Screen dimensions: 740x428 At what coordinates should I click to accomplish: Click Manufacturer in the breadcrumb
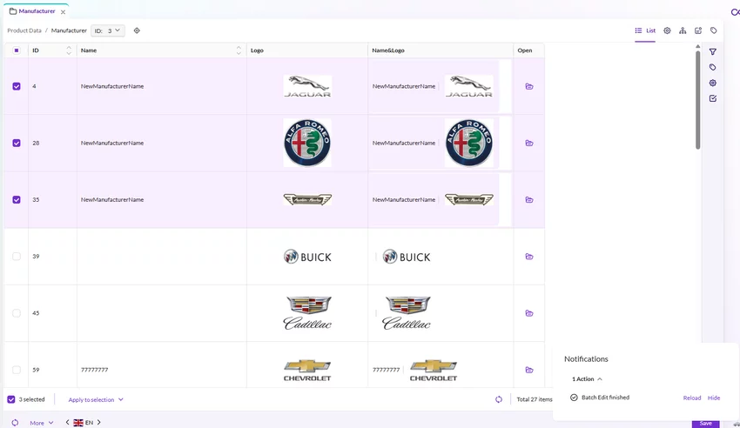pos(69,30)
